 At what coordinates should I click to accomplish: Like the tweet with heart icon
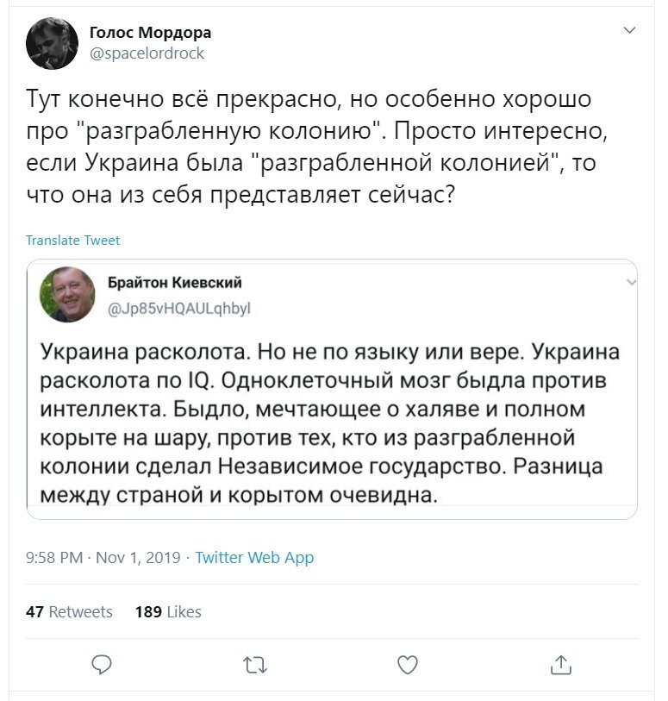(x=408, y=665)
